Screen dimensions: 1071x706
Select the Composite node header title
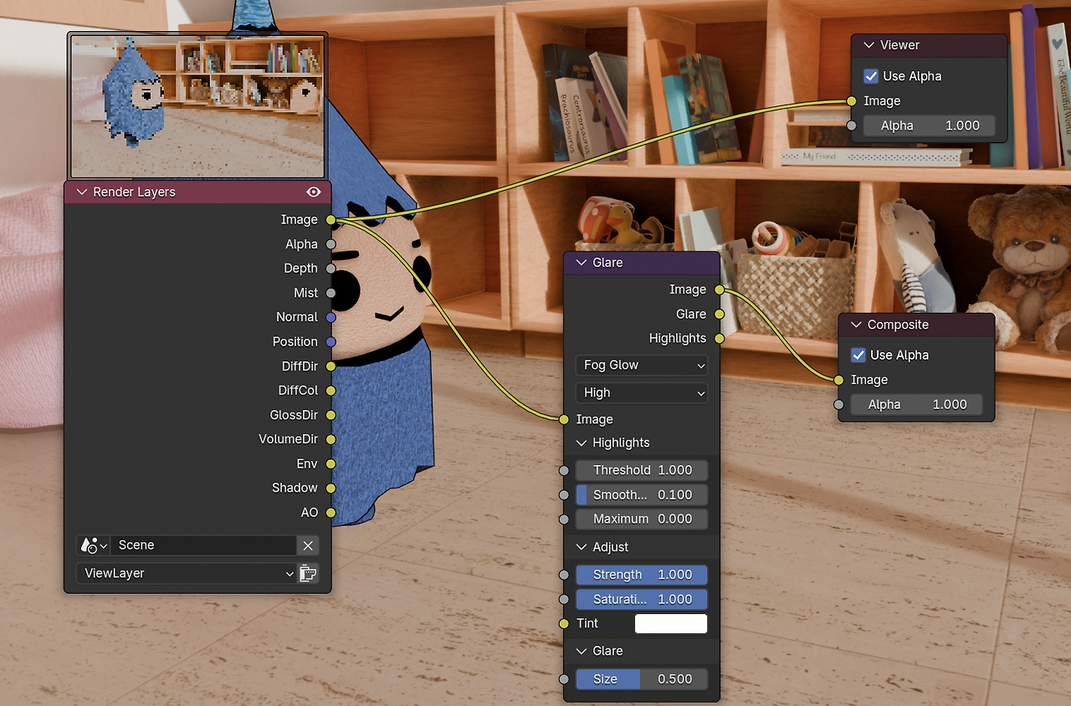coord(898,325)
